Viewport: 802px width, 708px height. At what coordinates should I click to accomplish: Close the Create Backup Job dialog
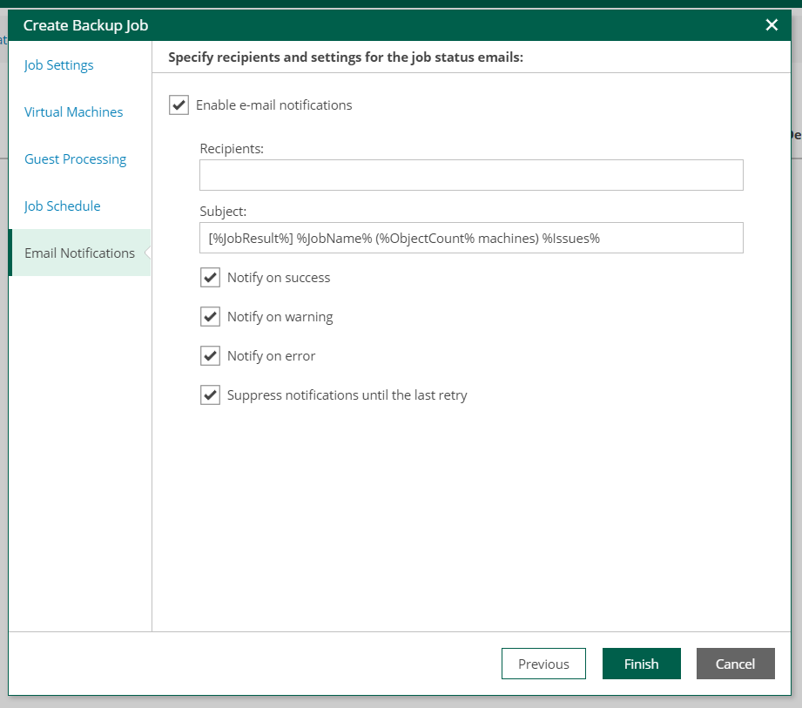click(771, 25)
